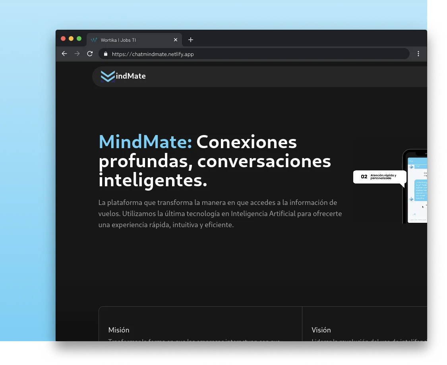Click the Misión card heading
This screenshot has width=447, height=365.
(119, 330)
